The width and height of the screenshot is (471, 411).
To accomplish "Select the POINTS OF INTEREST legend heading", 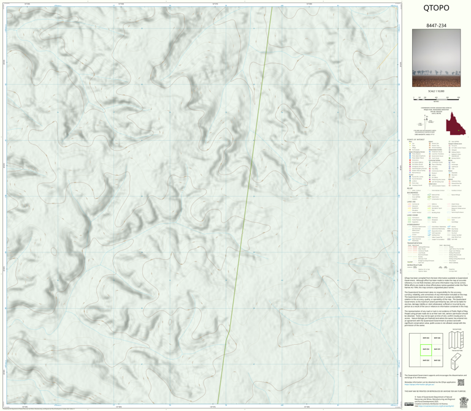I will click(416, 140).
